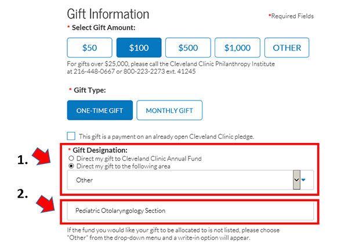The height and width of the screenshot is (247, 348).
Task: Click the 216-448-0667 phone number
Action: point(91,71)
